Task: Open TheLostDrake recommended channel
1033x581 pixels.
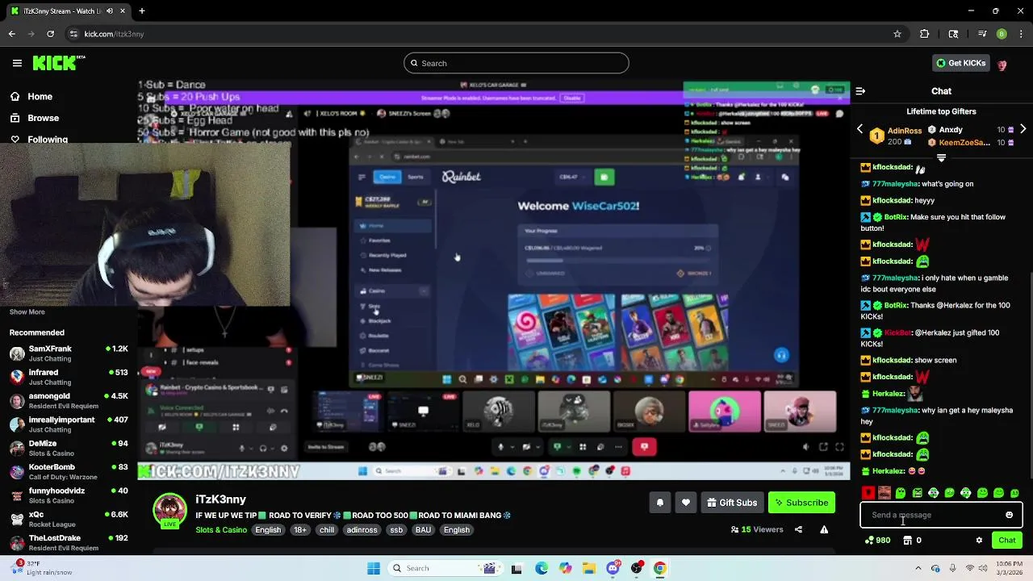Action: [69, 542]
